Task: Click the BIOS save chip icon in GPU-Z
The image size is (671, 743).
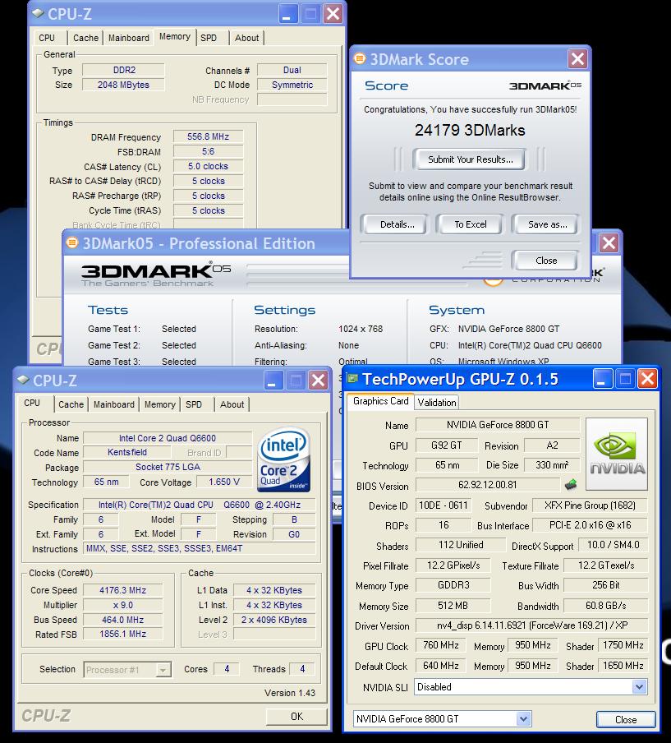Action: point(571,484)
